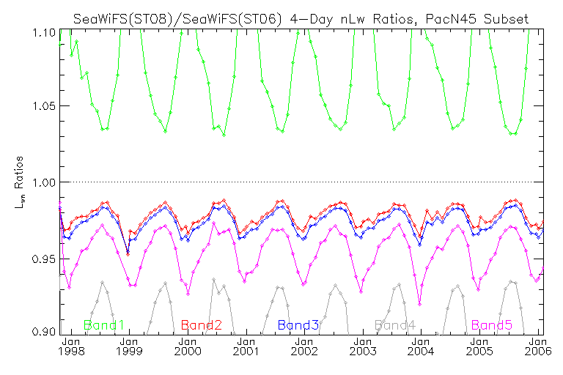Click the blue Band3 legend label
This screenshot has width=563, height=375.
coord(298,325)
